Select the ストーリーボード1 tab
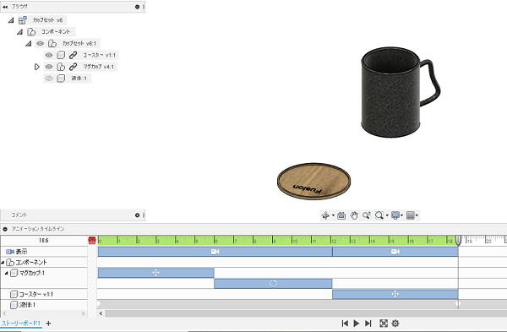Image resolution: width=507 pixels, height=332 pixels. click(21, 324)
